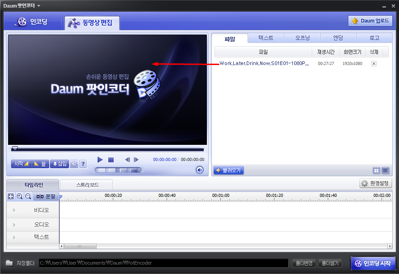Click the volume level slider
399x274 pixels.
coord(118,170)
